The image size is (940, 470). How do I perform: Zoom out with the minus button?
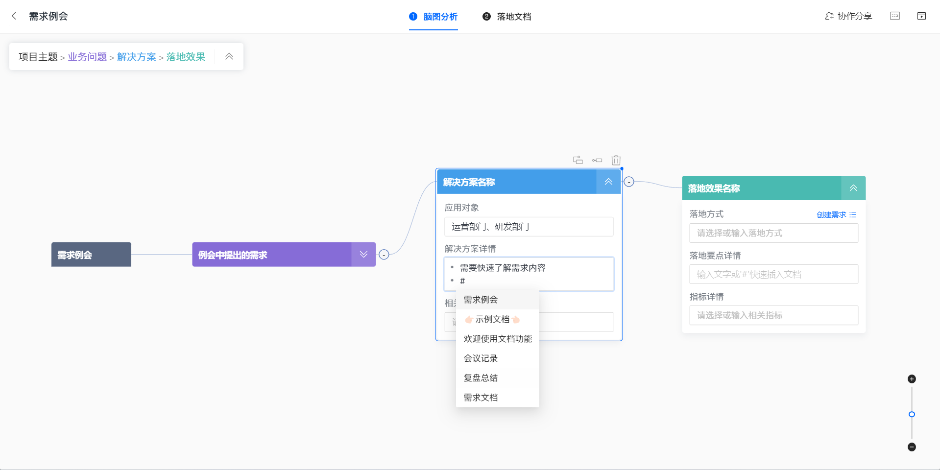912,447
